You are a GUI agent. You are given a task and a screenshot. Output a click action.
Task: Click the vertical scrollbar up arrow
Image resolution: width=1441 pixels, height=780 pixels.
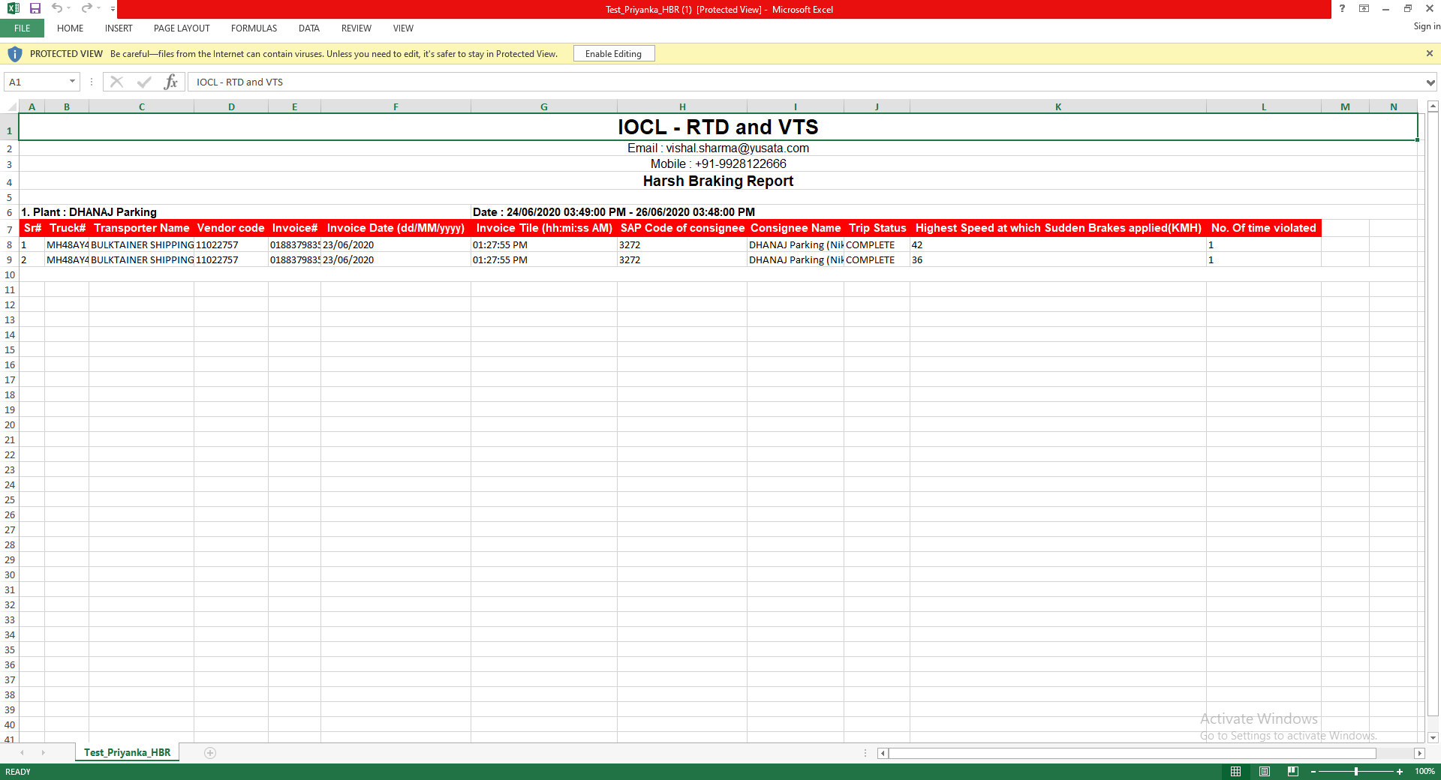(x=1433, y=106)
